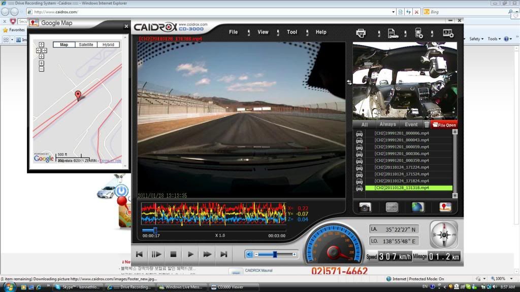Open the IE zoom level dropdown
Viewport: 520px width, 292px height.
click(x=511, y=279)
